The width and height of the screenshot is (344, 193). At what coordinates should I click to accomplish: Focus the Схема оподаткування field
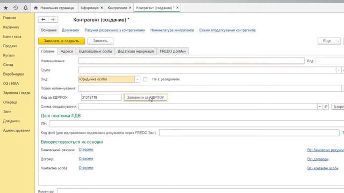(x=198, y=107)
